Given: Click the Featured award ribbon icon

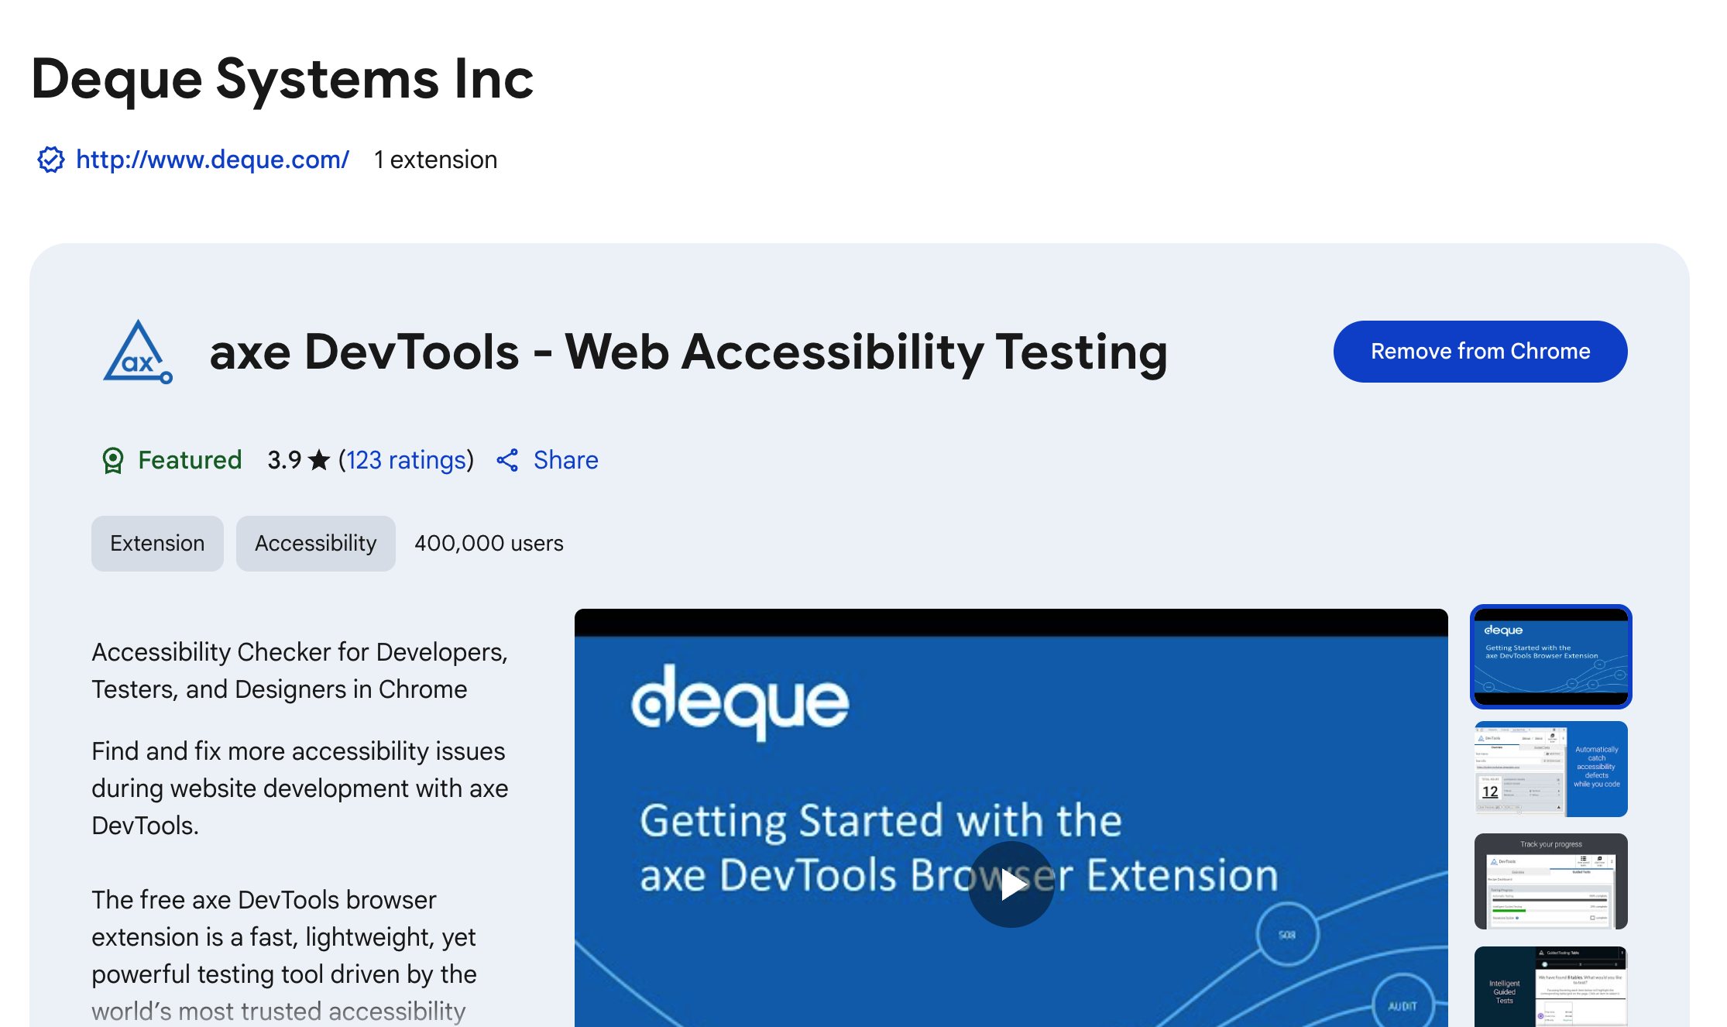Looking at the screenshot, I should point(113,460).
